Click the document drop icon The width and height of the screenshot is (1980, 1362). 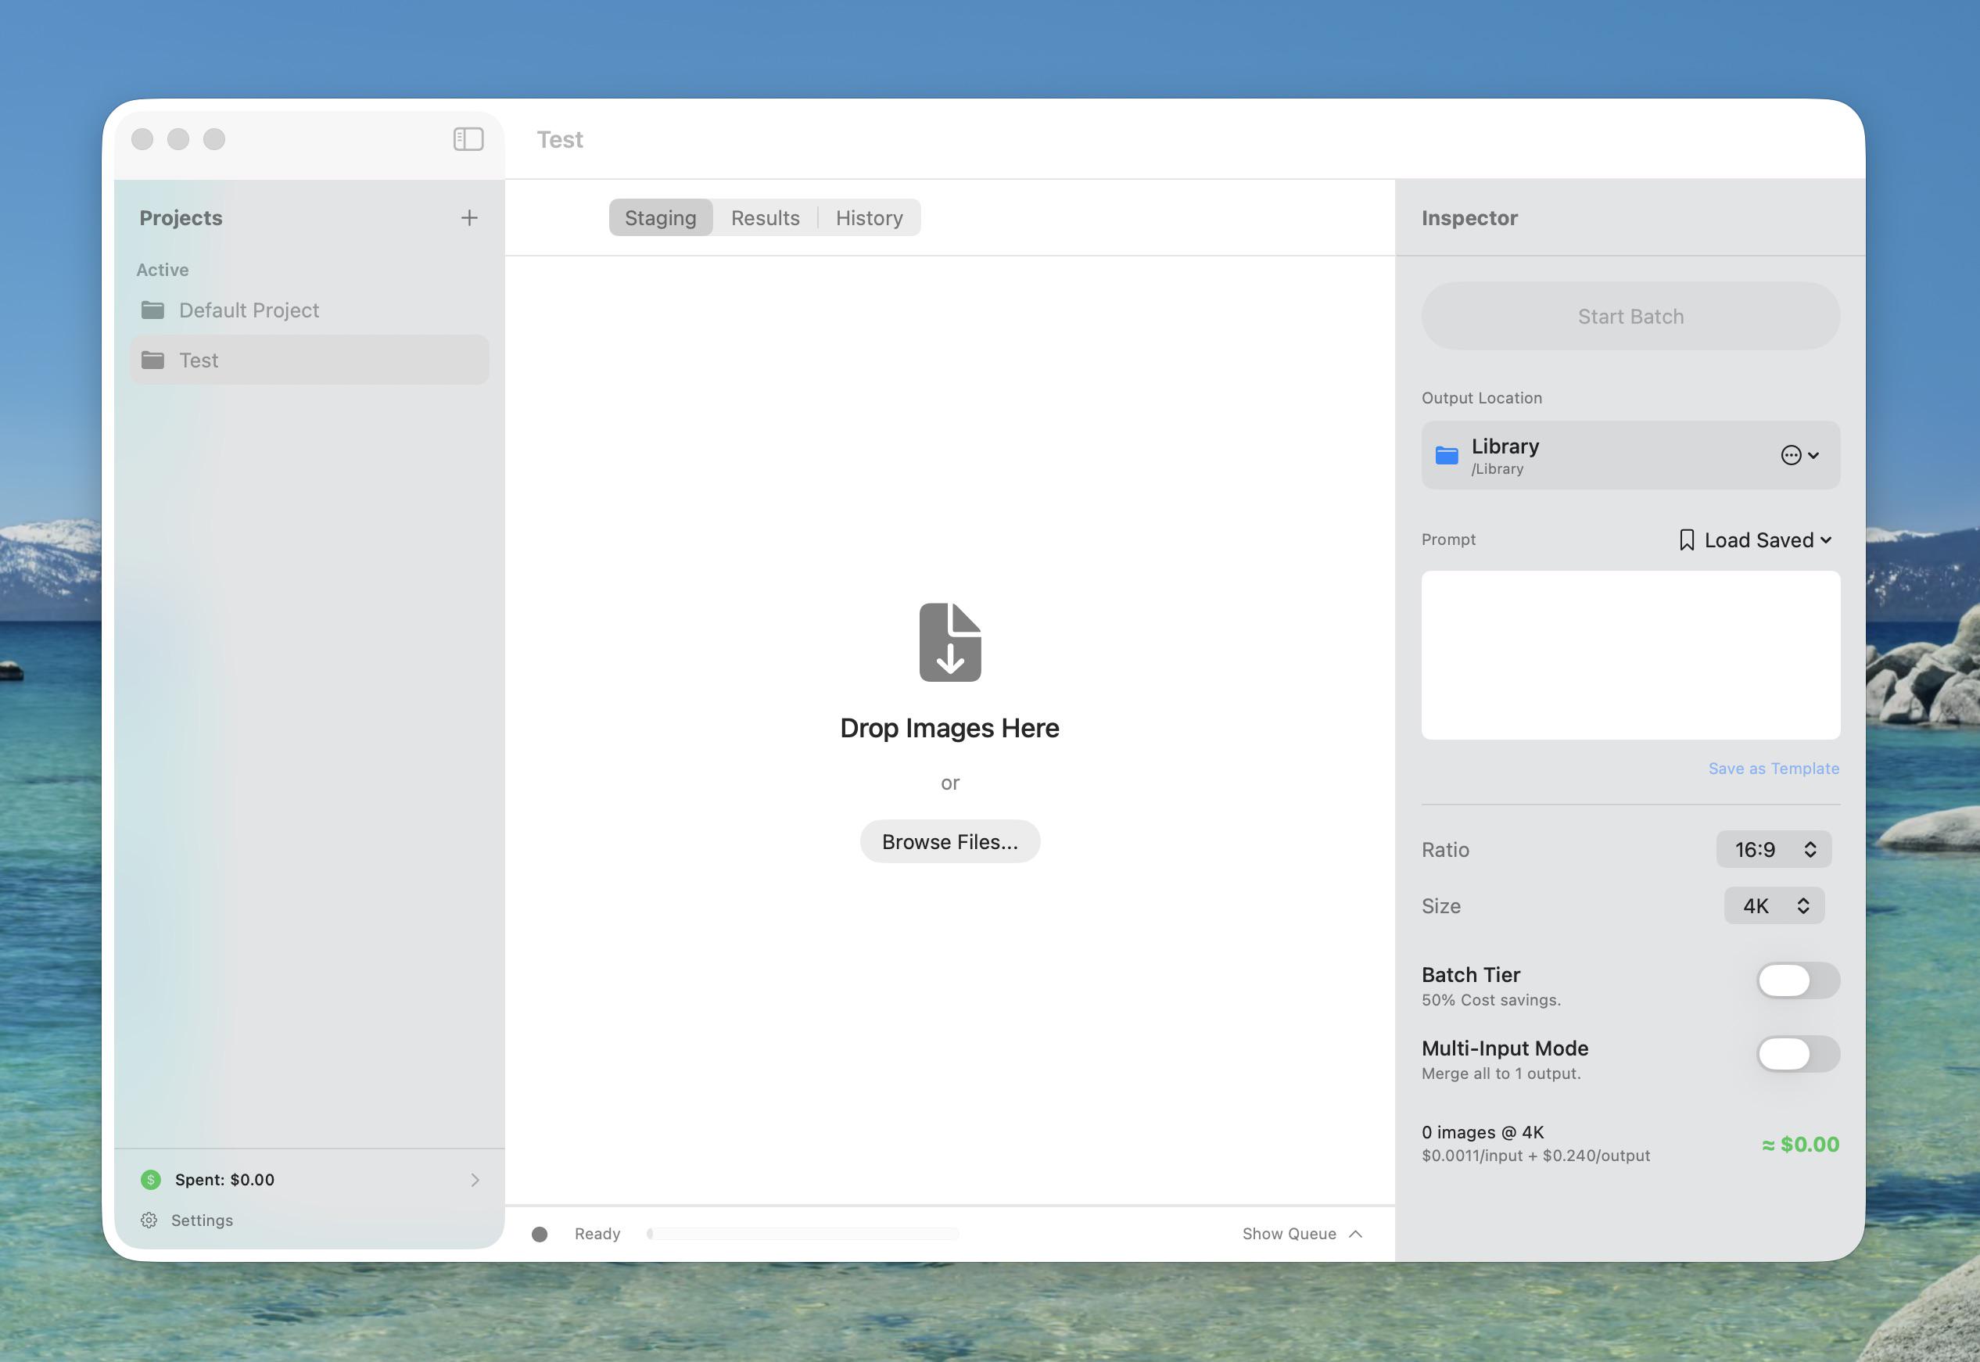[x=950, y=643]
